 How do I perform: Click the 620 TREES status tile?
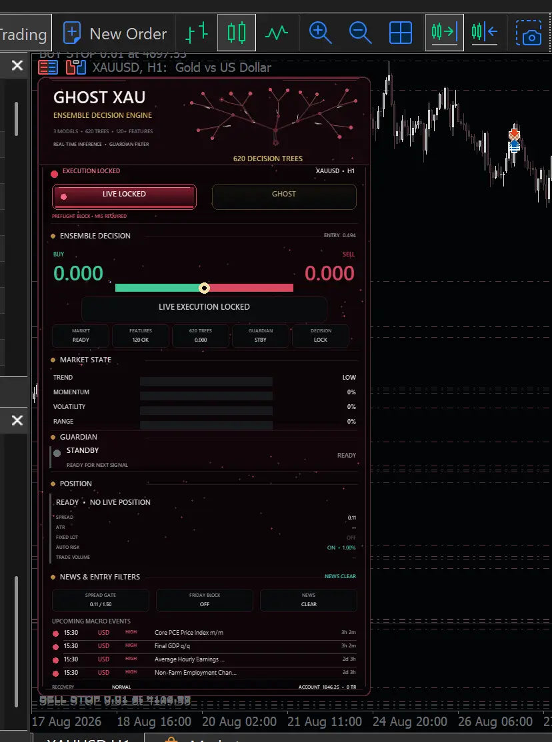201,336
